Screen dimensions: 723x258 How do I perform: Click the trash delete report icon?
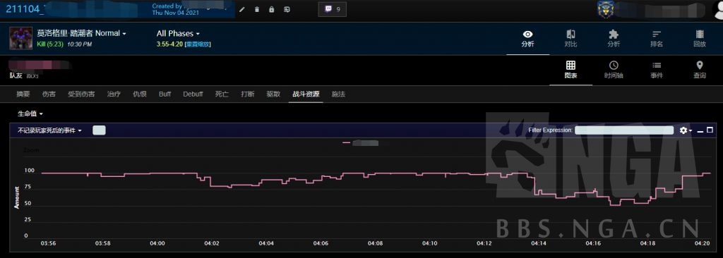[x=257, y=9]
